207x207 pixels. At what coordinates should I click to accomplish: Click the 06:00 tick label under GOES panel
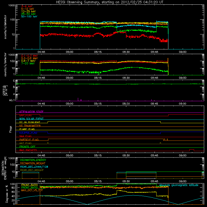coord(183,104)
